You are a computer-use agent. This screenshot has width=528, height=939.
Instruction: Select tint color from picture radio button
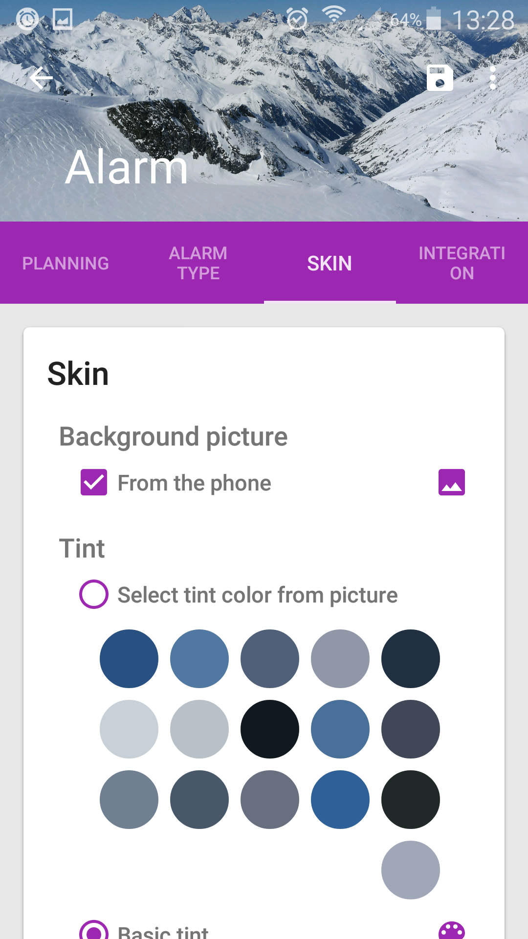(x=94, y=594)
